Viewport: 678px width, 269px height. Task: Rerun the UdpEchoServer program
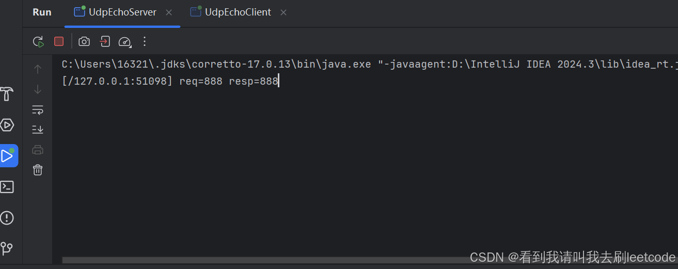coord(38,42)
